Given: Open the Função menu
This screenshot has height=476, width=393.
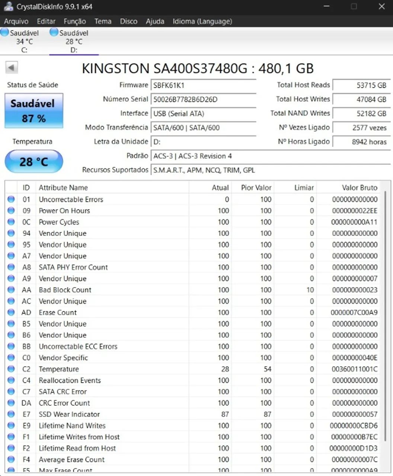Looking at the screenshot, I should [x=74, y=21].
